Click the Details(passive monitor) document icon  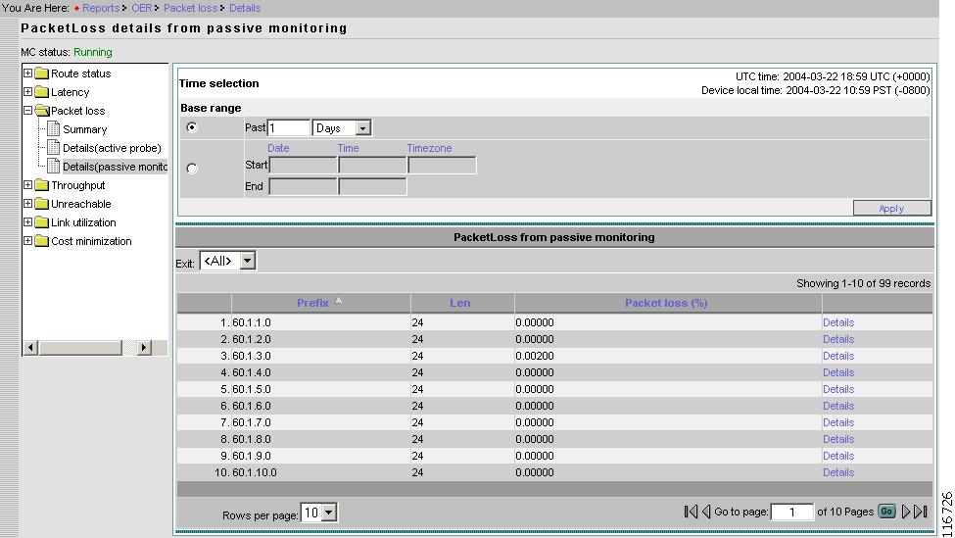(x=54, y=167)
